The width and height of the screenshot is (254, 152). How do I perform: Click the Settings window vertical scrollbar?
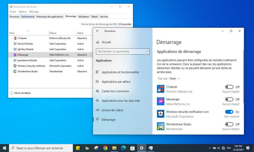tap(243, 76)
